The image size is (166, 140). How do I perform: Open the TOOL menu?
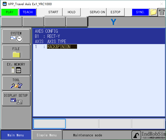coord(16,83)
